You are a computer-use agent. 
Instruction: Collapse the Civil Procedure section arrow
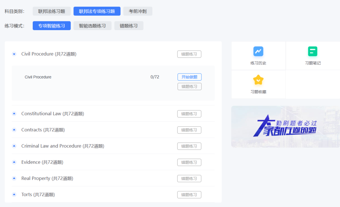[14, 54]
